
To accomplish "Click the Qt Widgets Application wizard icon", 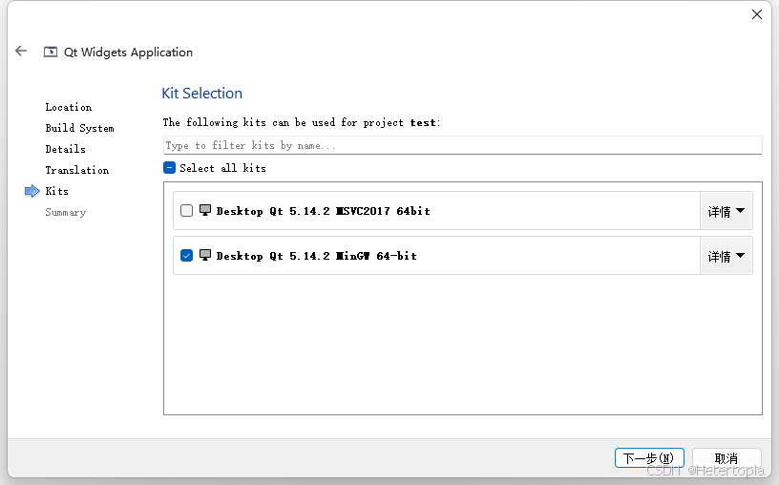I will (51, 52).
